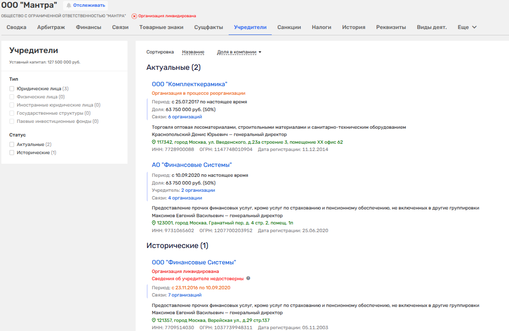Open Доля в компании sort dropdown
This screenshot has width=509, height=331.
239,52
